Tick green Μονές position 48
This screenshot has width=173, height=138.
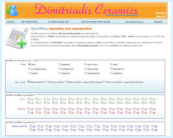click(x=151, y=103)
